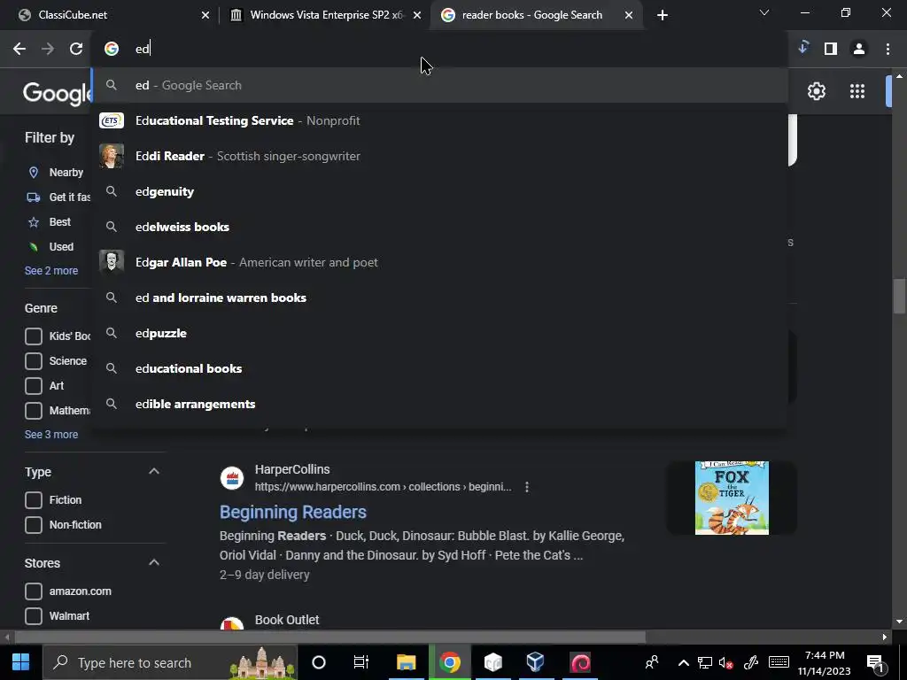
Task: Tick the Mathematics genre checkbox
Action: click(x=34, y=411)
